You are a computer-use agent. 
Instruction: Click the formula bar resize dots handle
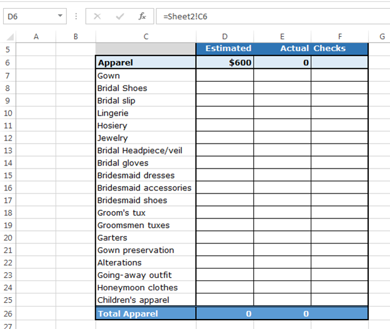pyautogui.click(x=76, y=16)
